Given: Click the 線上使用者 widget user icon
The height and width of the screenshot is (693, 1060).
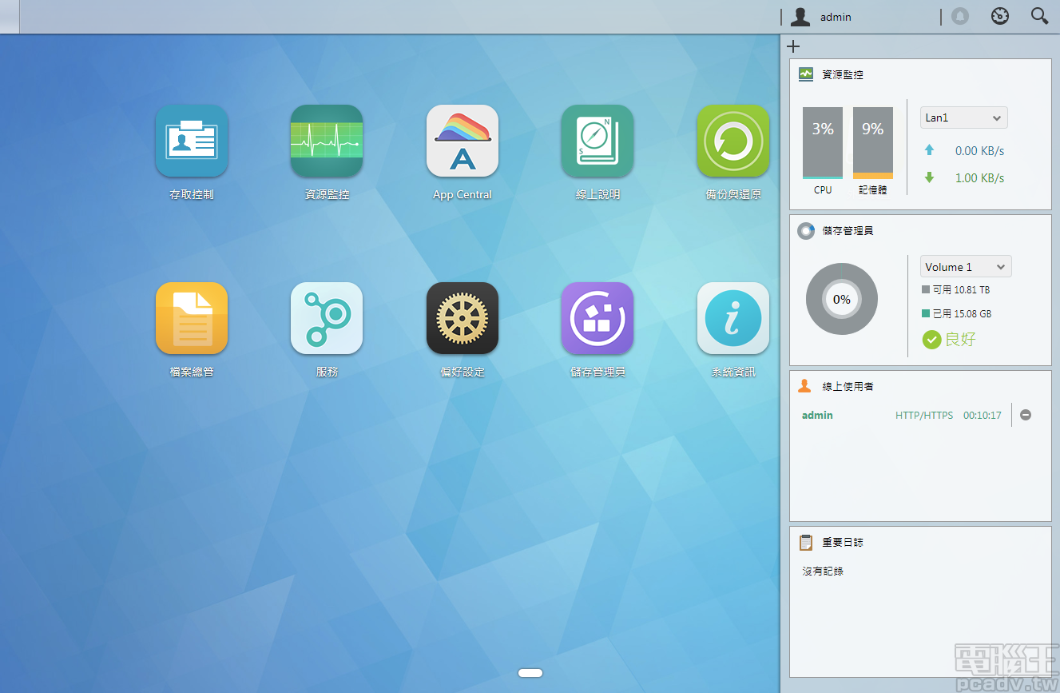Looking at the screenshot, I should tap(805, 386).
